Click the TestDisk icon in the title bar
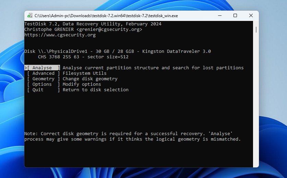The image size is (287, 178). 30,15
